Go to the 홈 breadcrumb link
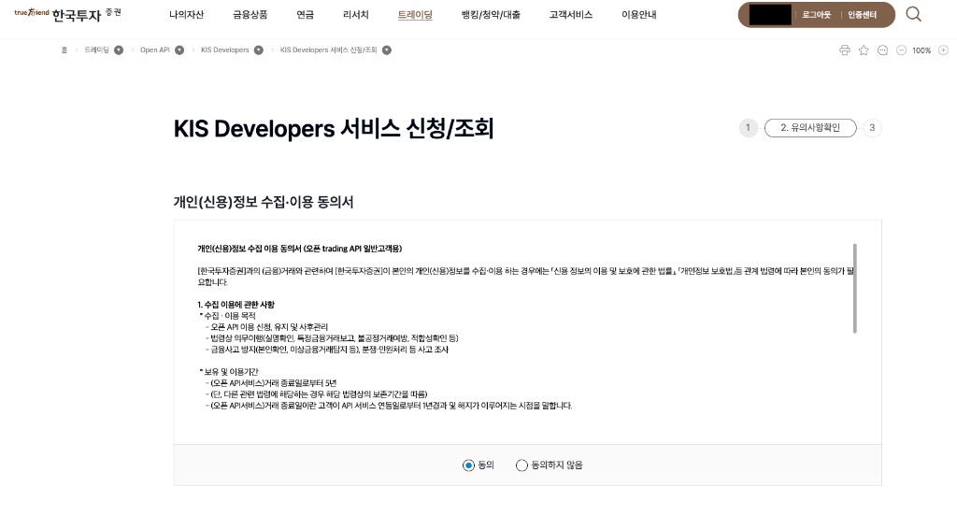This screenshot has height=515, width=957. [x=64, y=50]
